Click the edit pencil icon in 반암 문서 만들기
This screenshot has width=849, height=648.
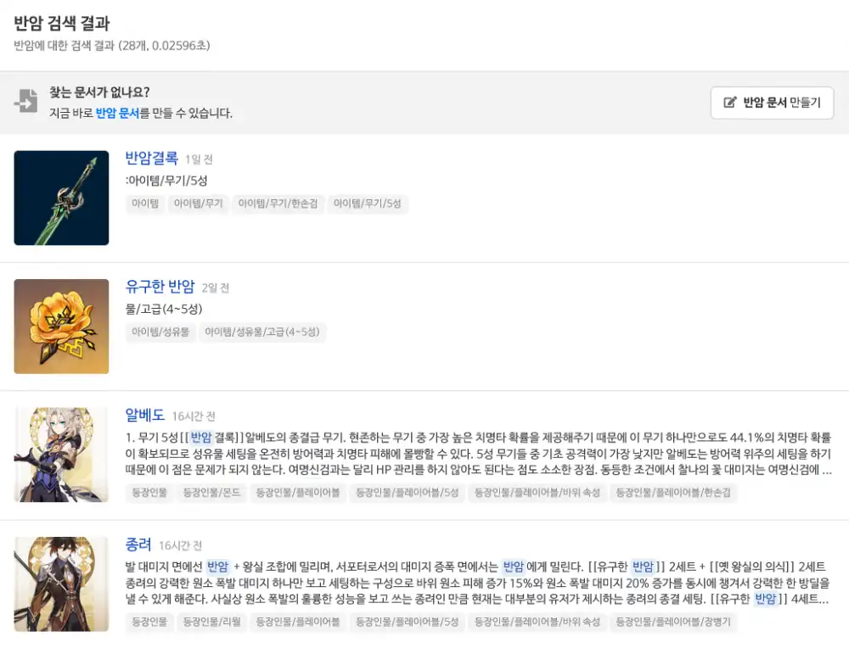(x=729, y=103)
